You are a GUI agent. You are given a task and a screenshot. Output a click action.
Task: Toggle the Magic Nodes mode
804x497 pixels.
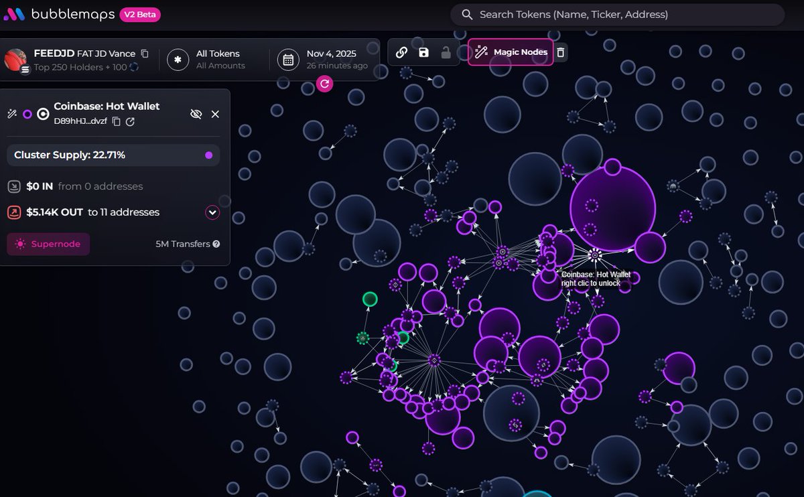(x=511, y=52)
